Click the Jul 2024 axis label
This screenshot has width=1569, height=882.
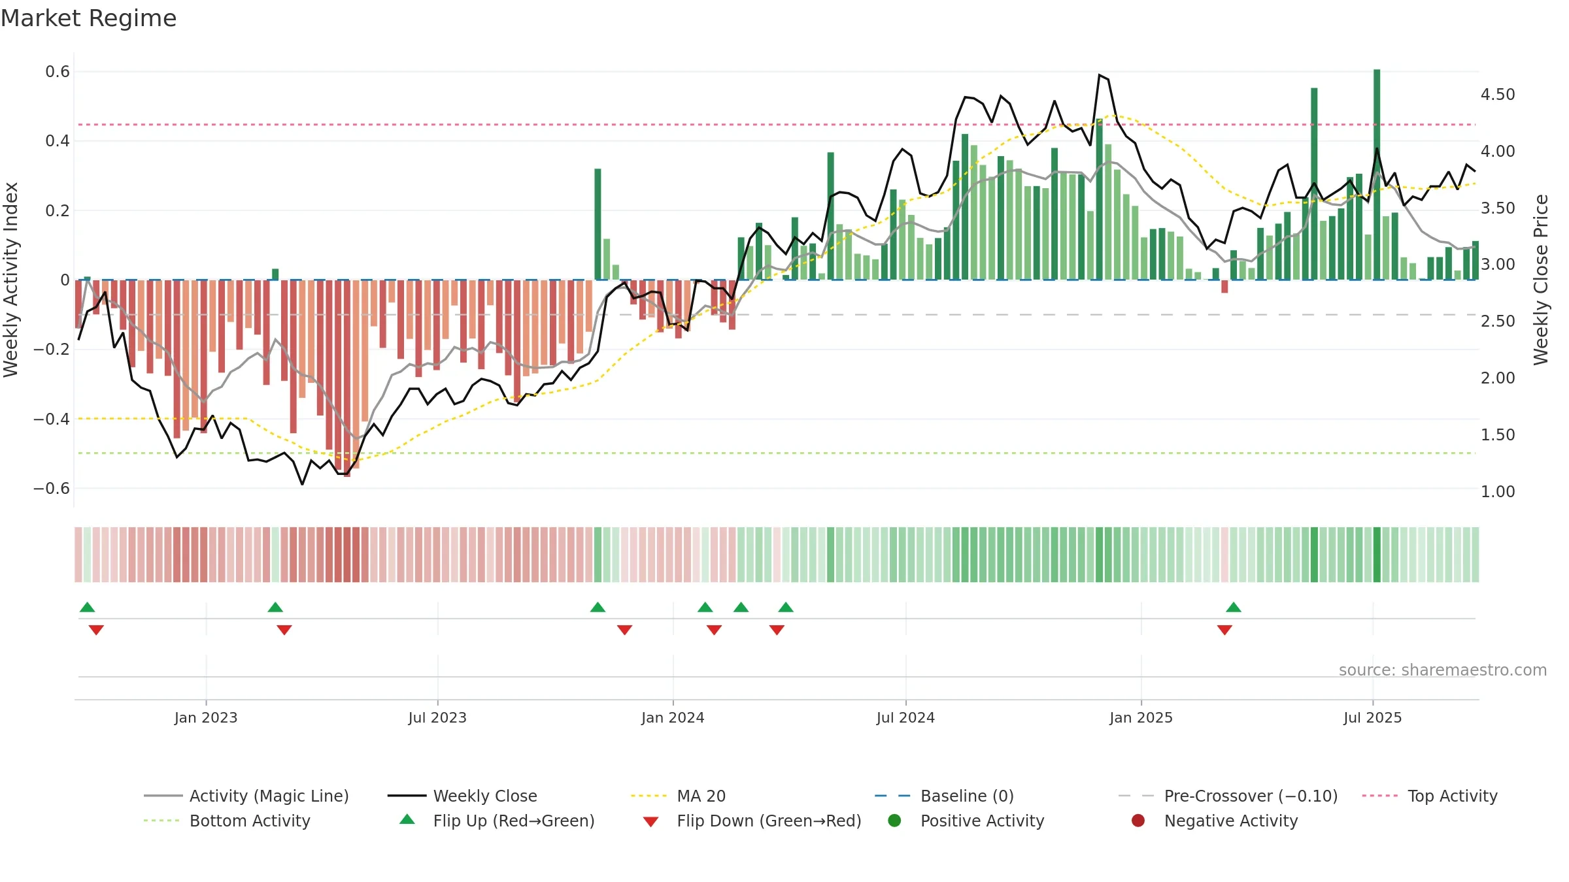tap(905, 717)
